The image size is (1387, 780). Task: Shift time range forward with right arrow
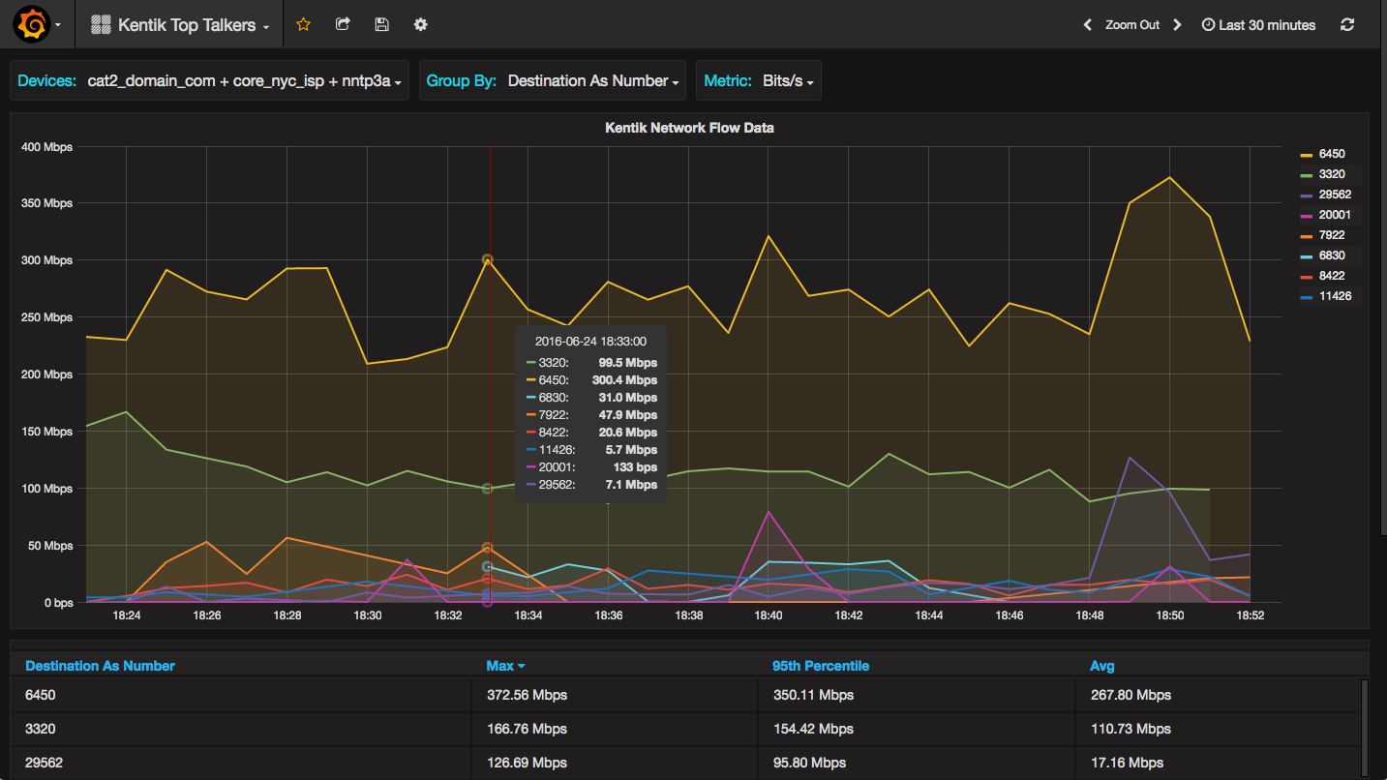1177,25
